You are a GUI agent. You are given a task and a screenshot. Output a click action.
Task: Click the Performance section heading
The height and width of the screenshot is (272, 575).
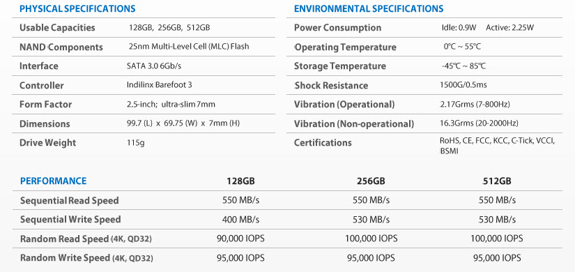(x=53, y=181)
